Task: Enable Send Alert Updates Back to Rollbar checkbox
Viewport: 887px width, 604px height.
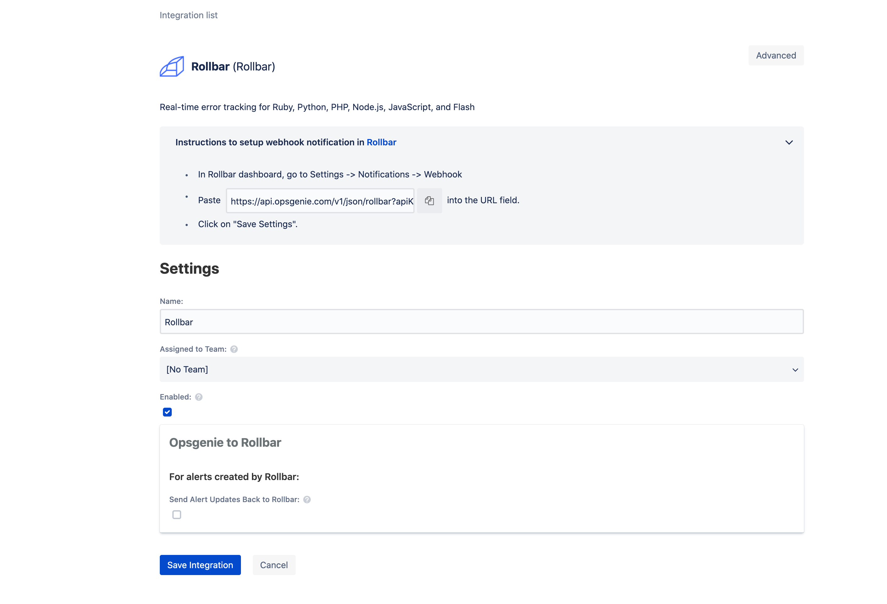Action: pyautogui.click(x=177, y=515)
